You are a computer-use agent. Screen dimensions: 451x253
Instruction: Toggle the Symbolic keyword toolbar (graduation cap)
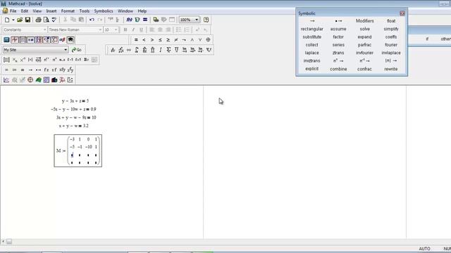[70, 40]
